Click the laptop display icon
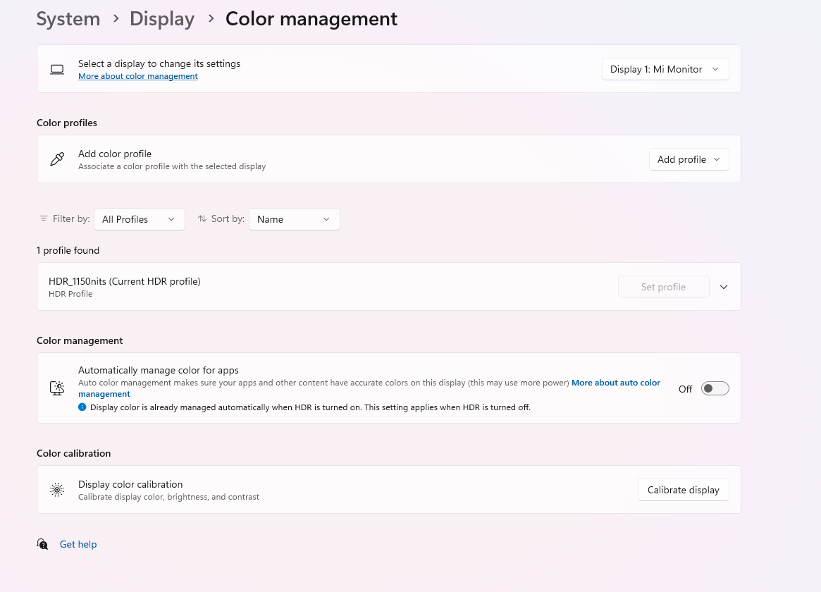The image size is (821, 592). click(57, 69)
